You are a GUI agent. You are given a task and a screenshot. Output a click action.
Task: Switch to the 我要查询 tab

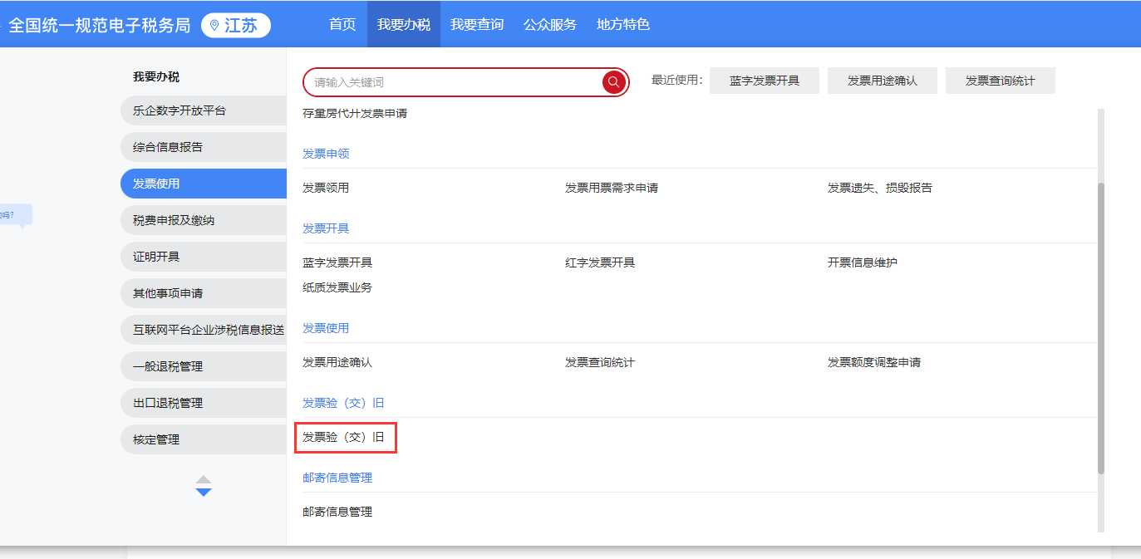click(477, 24)
